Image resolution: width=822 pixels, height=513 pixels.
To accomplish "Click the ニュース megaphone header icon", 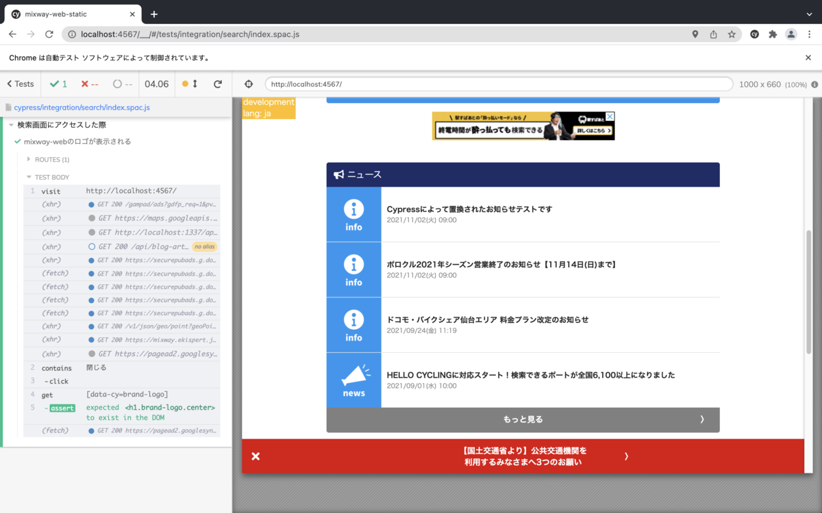I will tap(339, 174).
